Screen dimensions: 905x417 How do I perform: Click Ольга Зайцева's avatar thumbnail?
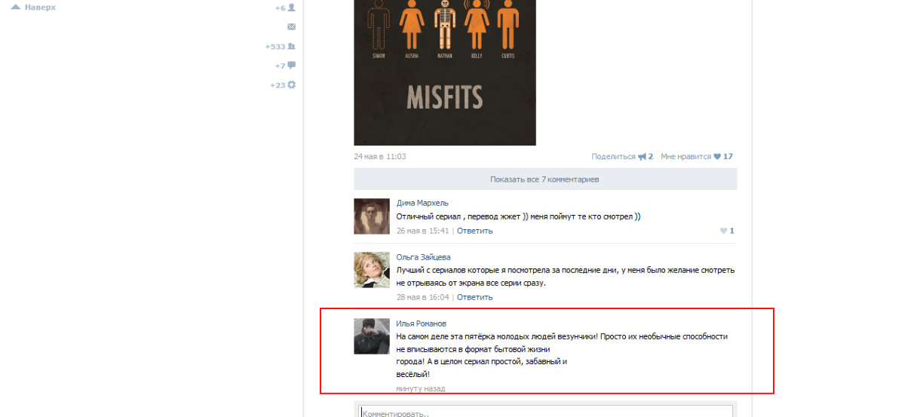point(372,270)
